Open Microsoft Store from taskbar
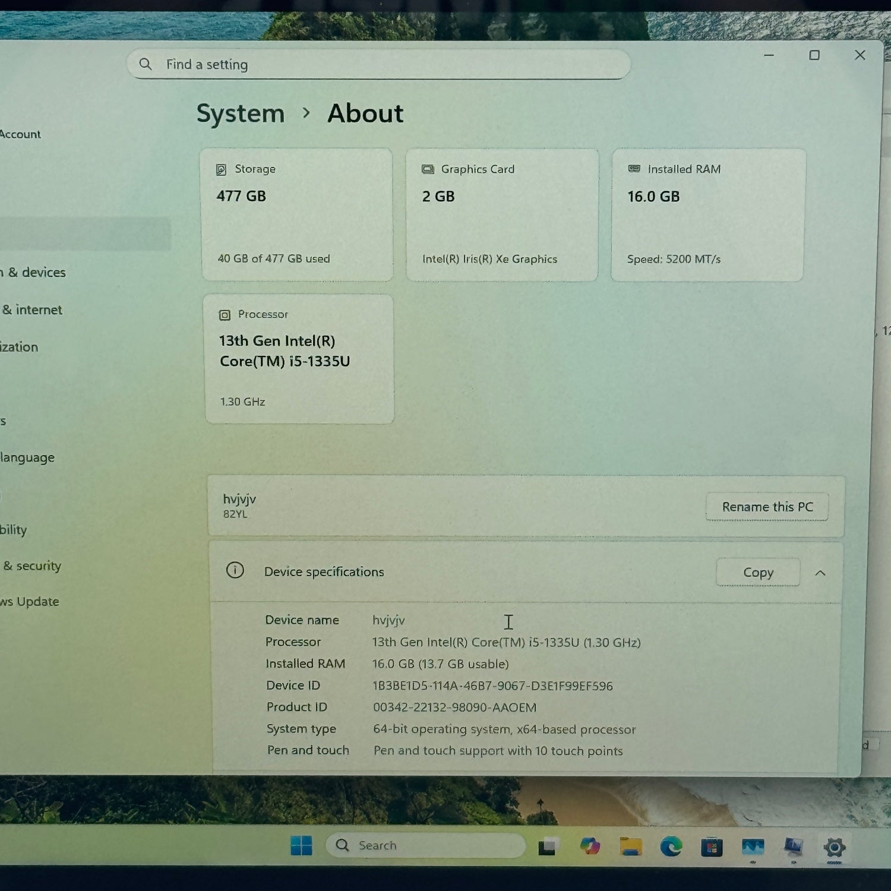Image resolution: width=891 pixels, height=891 pixels. click(712, 847)
